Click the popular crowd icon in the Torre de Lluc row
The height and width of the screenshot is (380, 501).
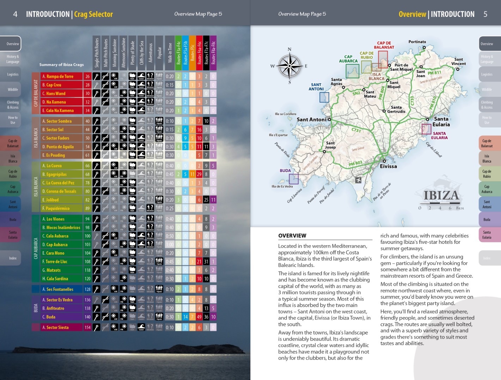point(159,262)
